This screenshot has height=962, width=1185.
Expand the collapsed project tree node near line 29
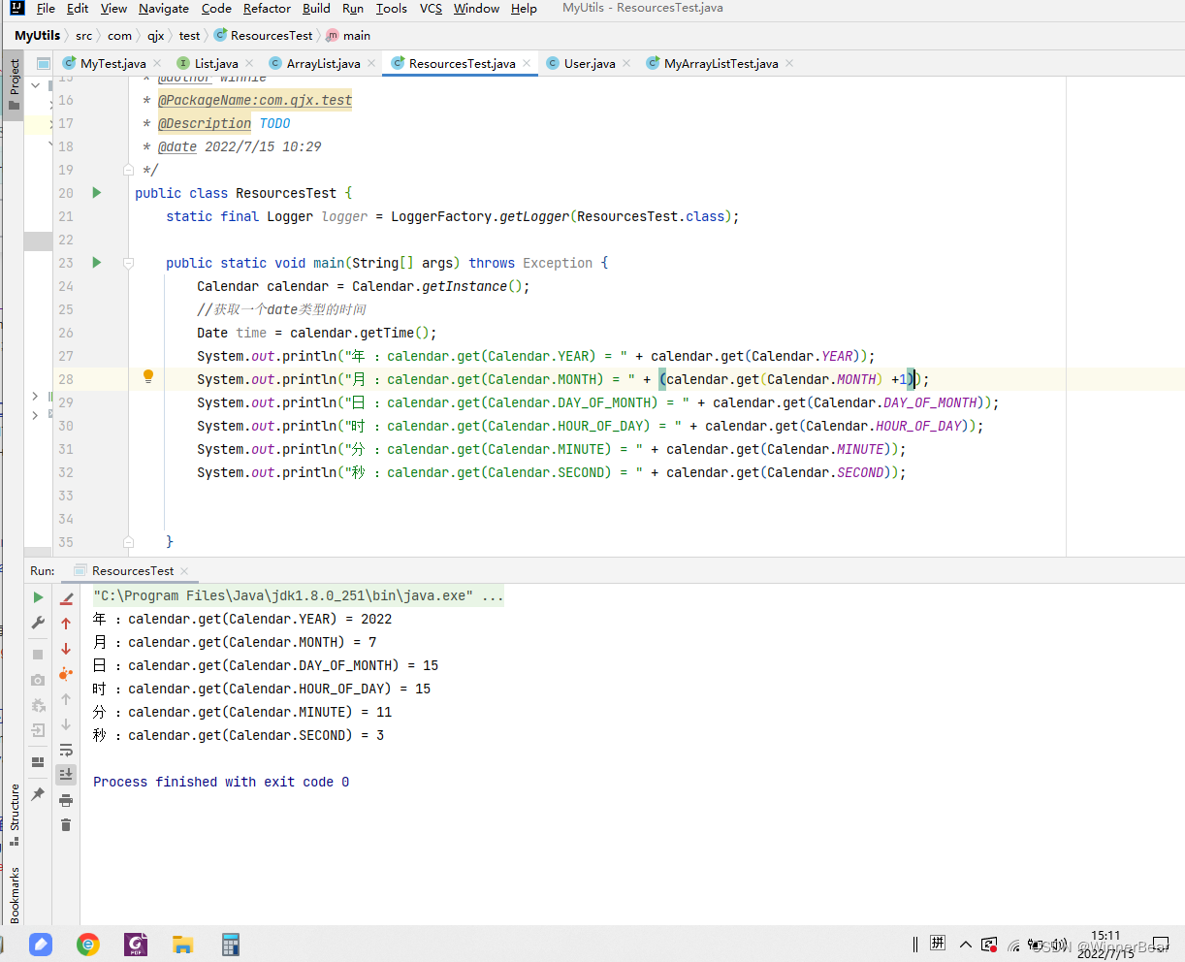tap(36, 396)
